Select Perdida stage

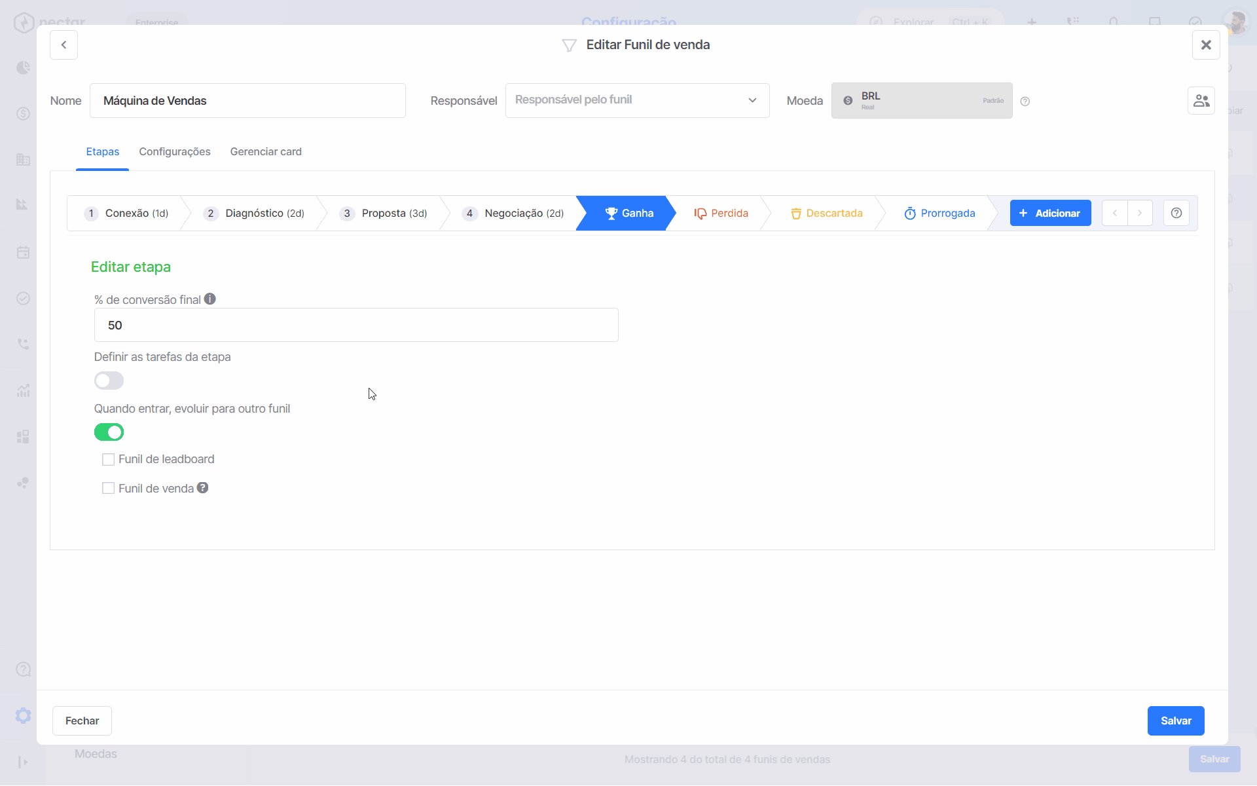[x=721, y=213]
